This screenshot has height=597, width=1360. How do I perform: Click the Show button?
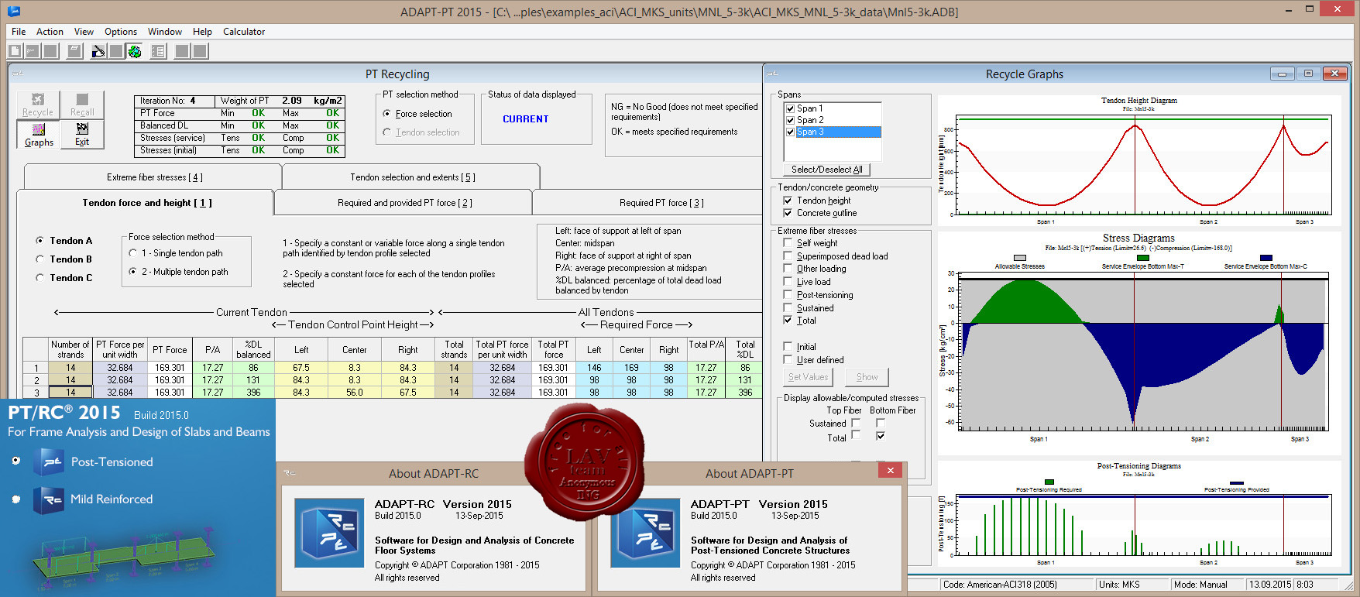coord(867,377)
